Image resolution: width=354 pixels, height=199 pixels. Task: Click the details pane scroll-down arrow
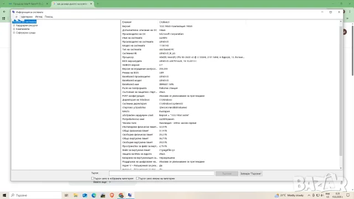click(x=341, y=168)
